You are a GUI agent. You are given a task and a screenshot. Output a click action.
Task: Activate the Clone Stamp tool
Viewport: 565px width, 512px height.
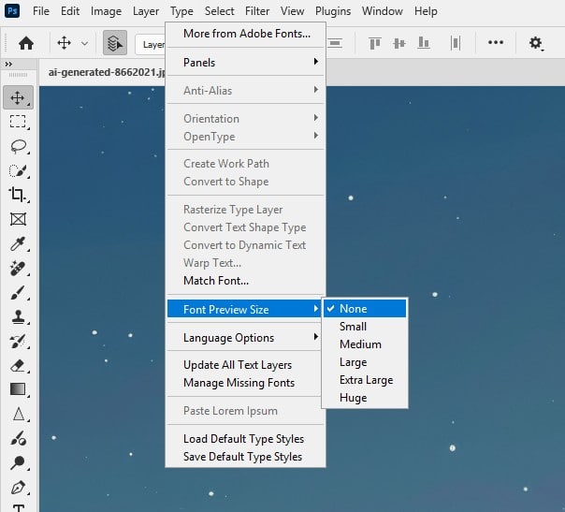(x=18, y=316)
